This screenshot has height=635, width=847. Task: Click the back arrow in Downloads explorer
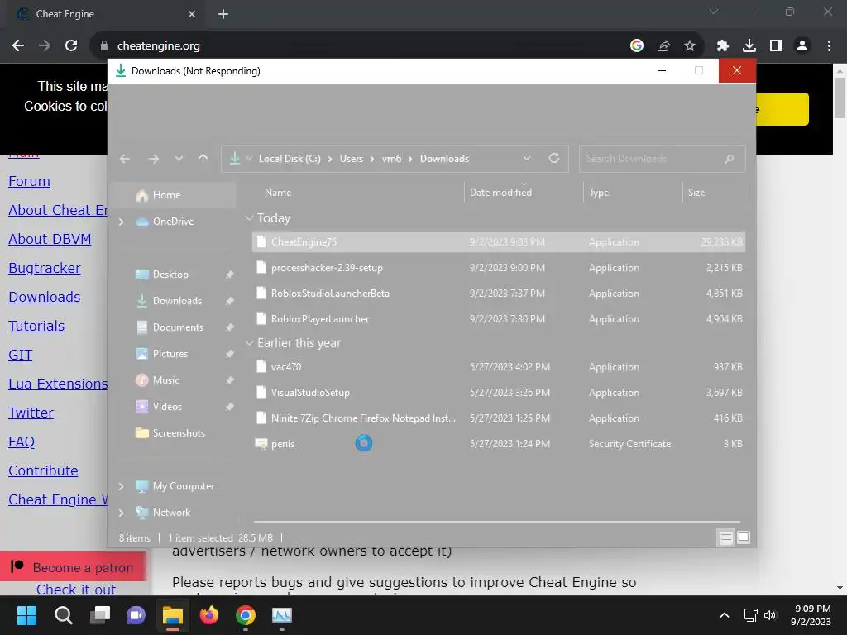pos(125,159)
